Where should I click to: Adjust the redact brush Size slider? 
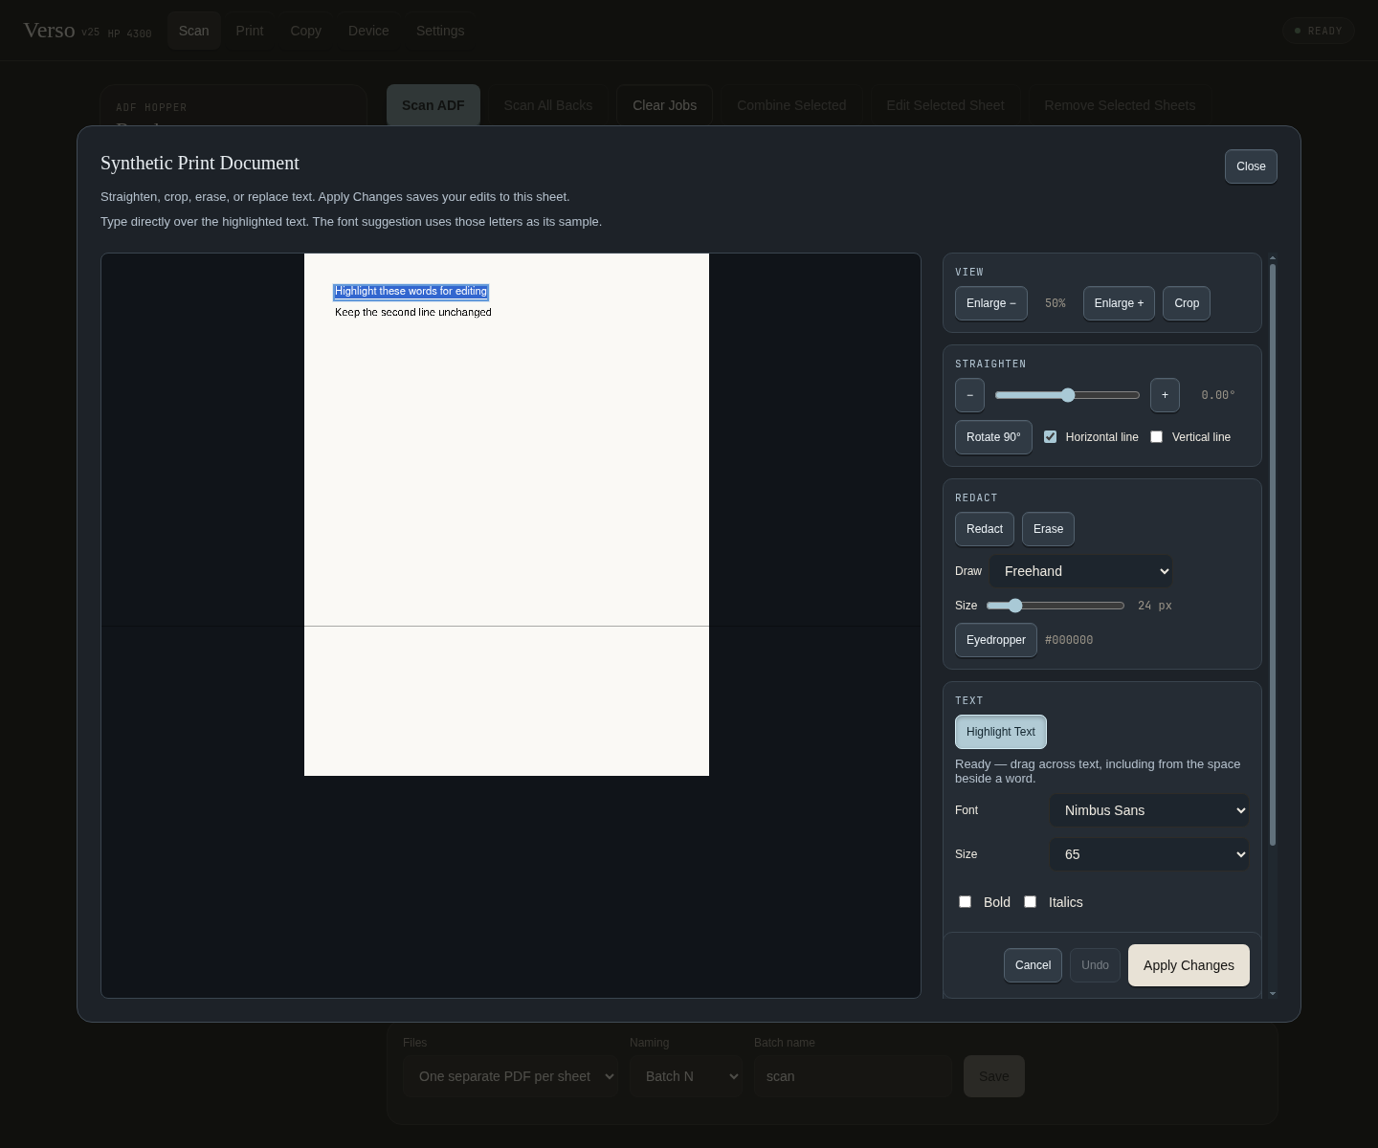[x=1056, y=606]
